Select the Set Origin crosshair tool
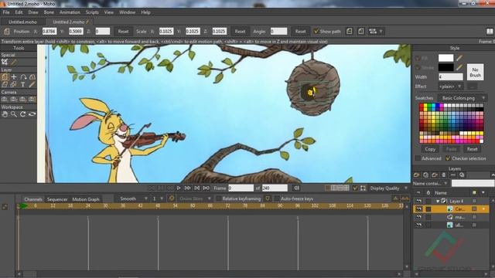 click(x=14, y=77)
